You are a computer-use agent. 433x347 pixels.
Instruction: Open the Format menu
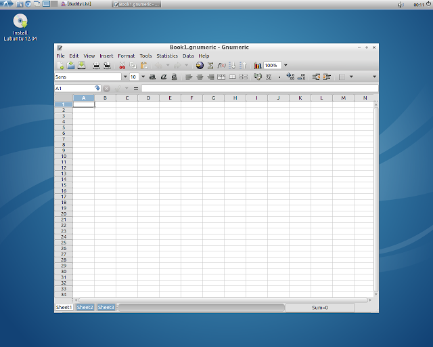127,56
